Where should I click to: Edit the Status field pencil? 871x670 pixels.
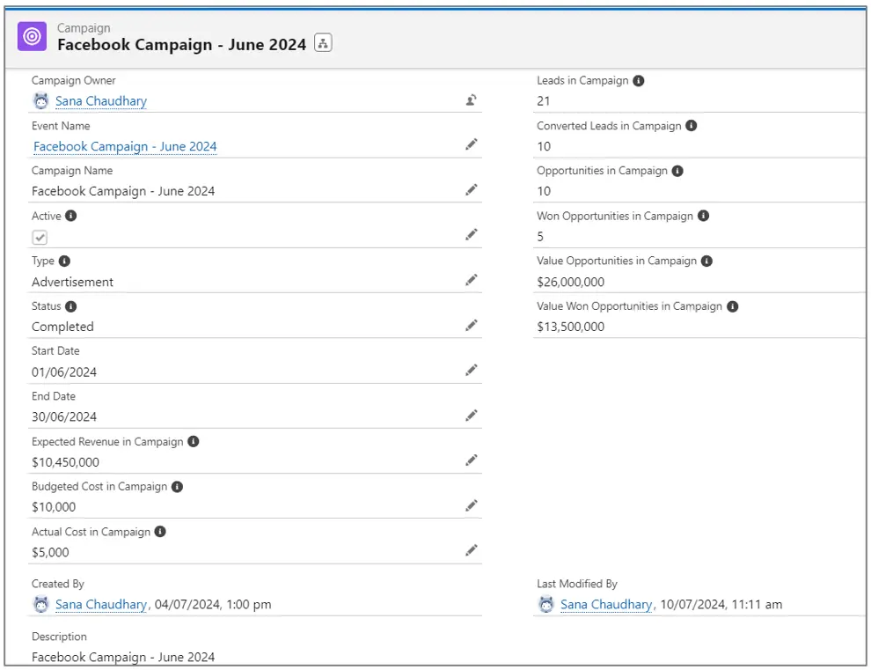[x=471, y=325]
